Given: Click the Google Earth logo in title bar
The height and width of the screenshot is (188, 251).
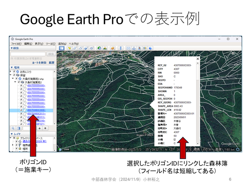Looking at the screenshot, I should [x=12, y=39].
